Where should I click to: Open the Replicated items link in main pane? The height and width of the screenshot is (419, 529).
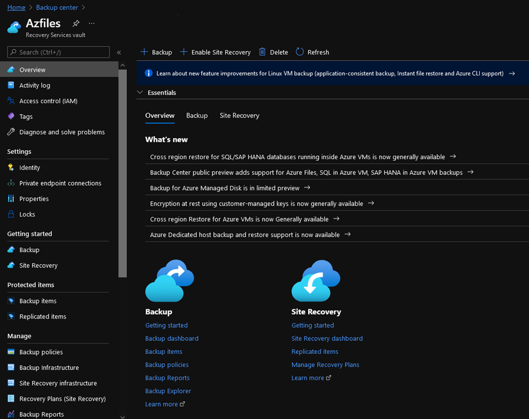pos(315,352)
